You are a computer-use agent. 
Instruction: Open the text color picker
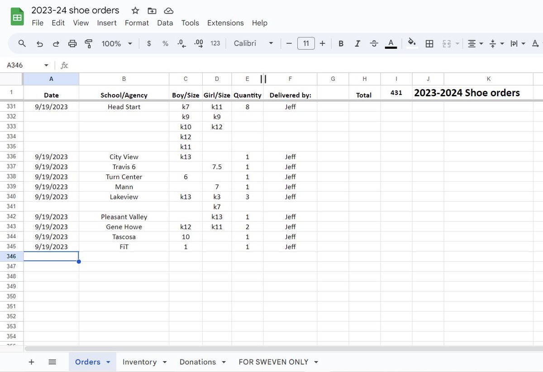point(391,43)
